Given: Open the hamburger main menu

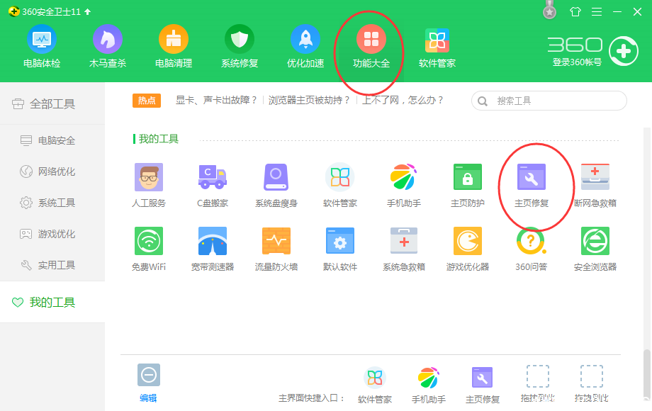Looking at the screenshot, I should (598, 11).
